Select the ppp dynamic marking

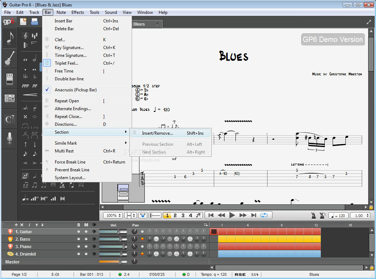point(25,86)
